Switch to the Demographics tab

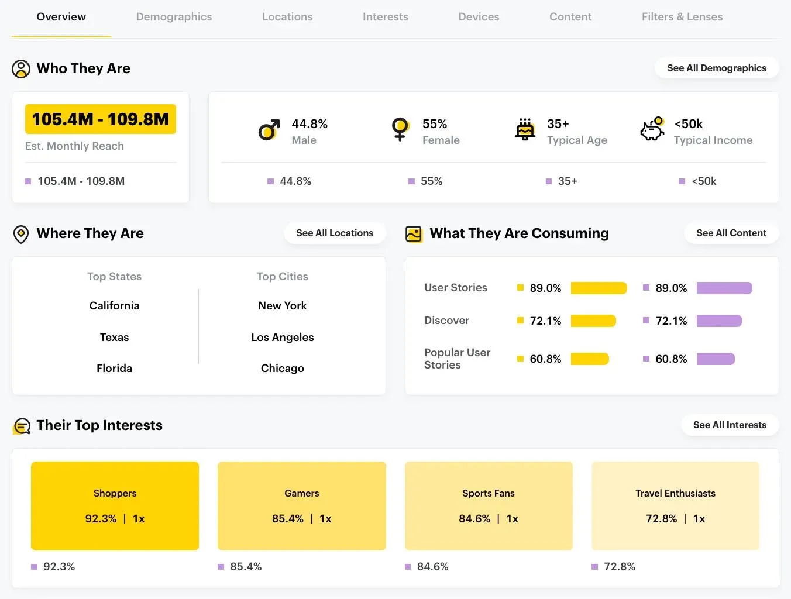pos(174,17)
